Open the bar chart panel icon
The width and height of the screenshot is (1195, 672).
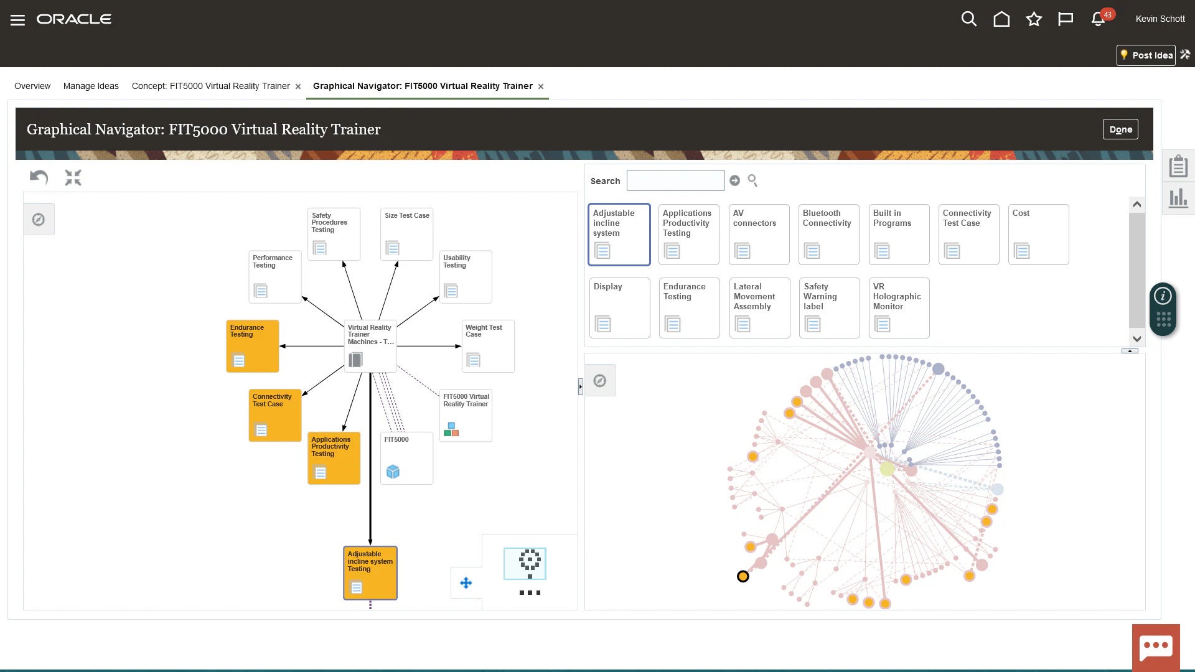click(1178, 198)
